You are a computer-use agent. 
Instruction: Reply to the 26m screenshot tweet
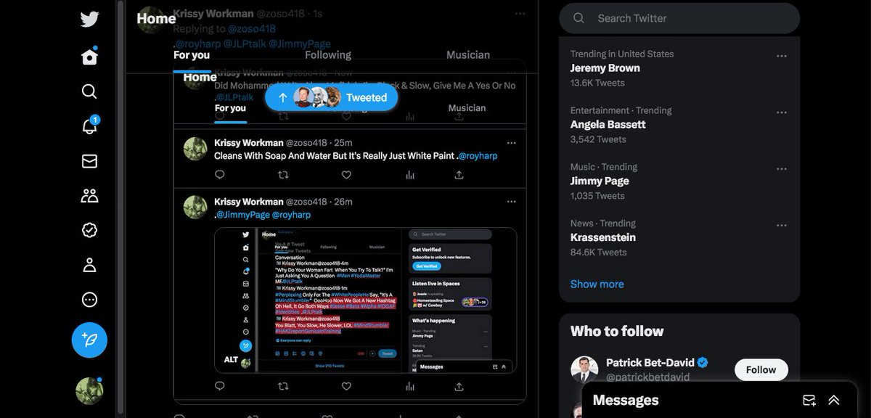click(x=220, y=386)
